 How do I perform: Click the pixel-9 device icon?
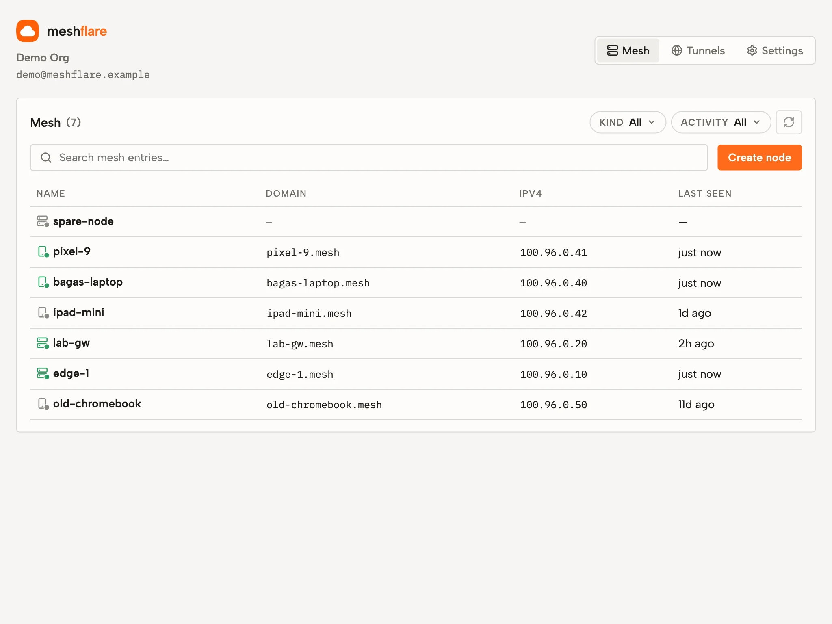tap(43, 252)
